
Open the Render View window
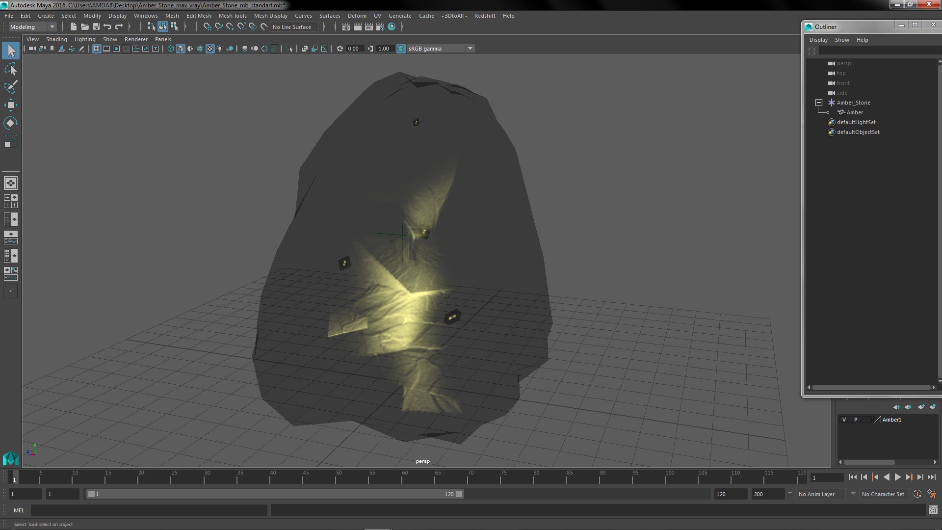pyautogui.click(x=346, y=26)
